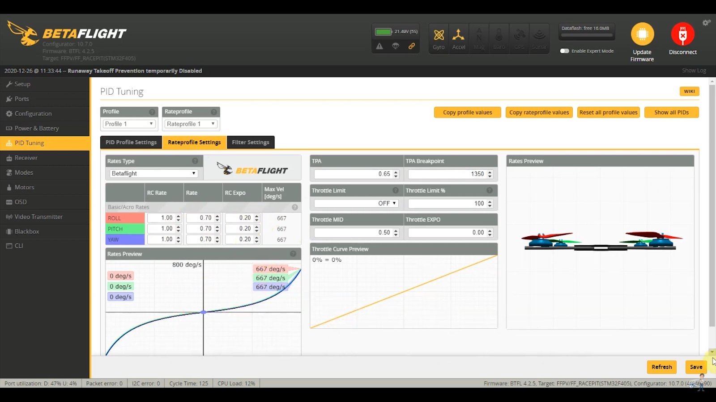Open the CLI sidebar section
Image resolution: width=716 pixels, height=402 pixels.
pos(45,246)
